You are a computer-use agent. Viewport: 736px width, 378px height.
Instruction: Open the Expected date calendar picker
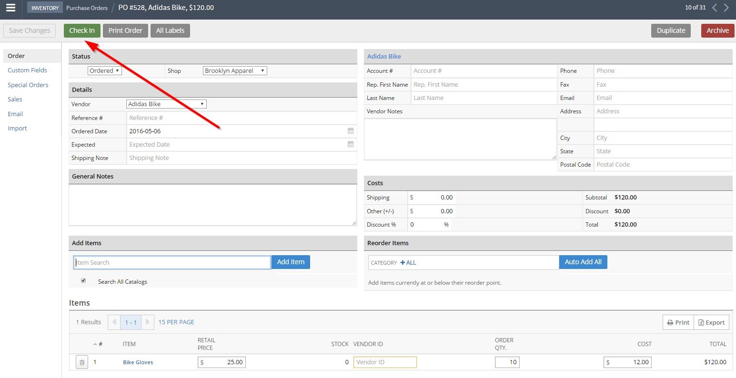pos(351,144)
